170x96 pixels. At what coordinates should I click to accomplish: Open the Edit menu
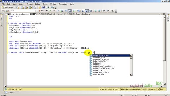(9, 4)
